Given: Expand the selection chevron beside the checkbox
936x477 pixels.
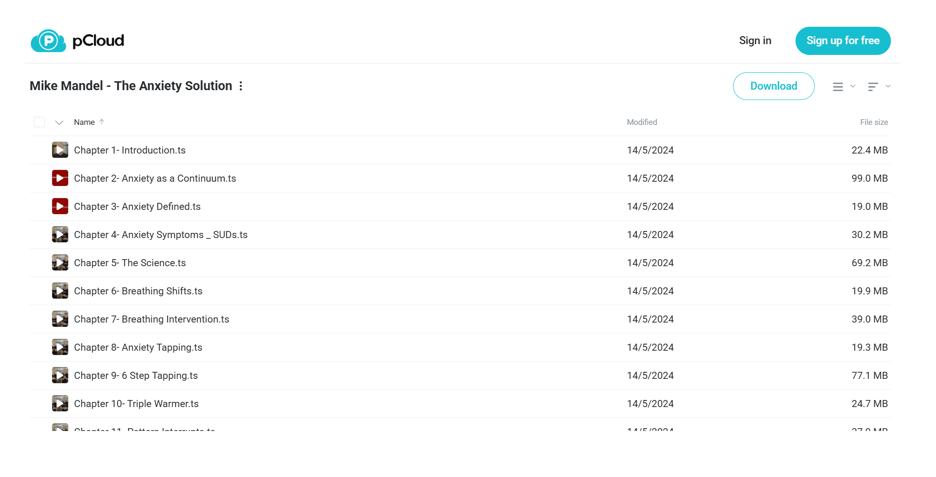Looking at the screenshot, I should pyautogui.click(x=59, y=123).
